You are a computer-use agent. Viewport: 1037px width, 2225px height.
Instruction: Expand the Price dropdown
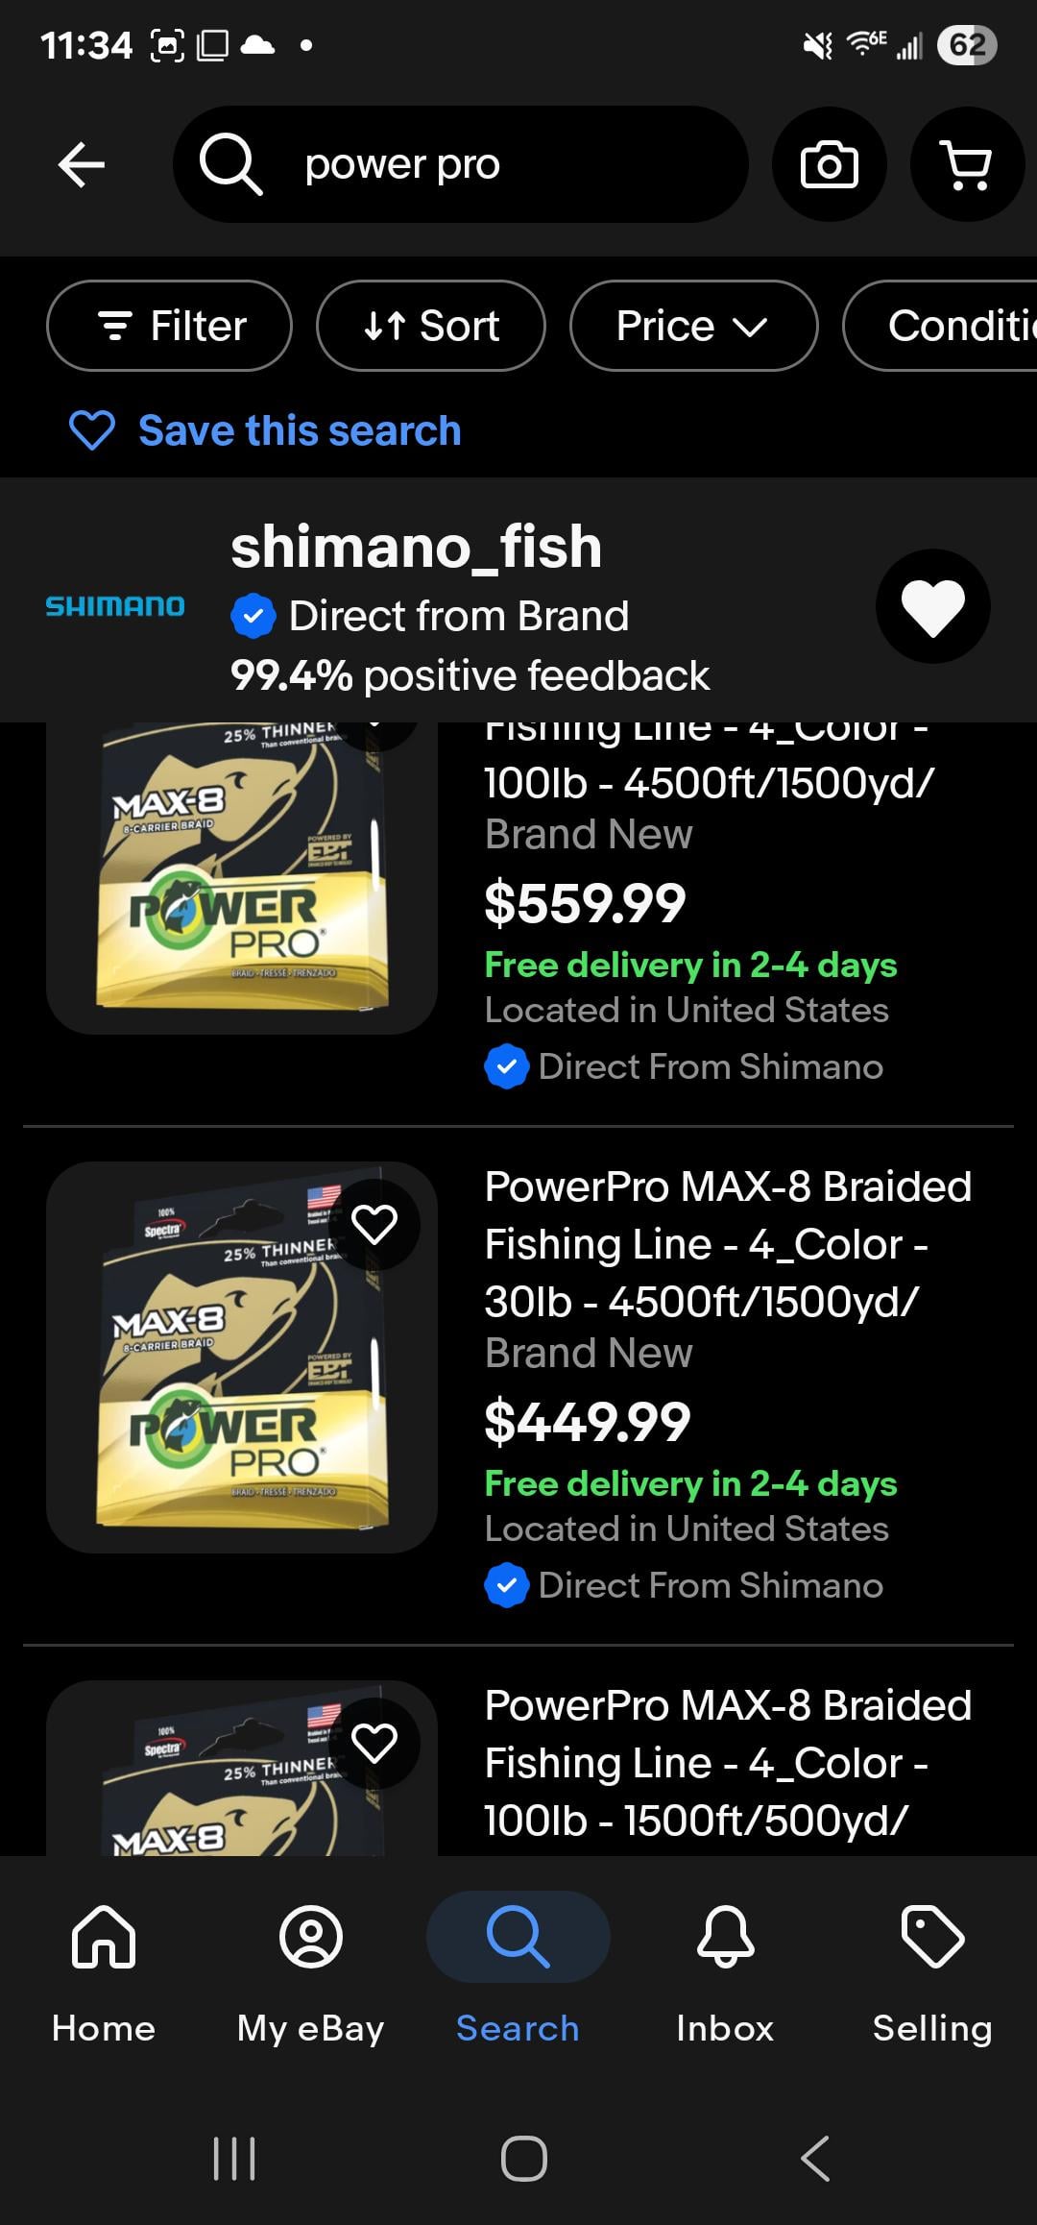693,326
